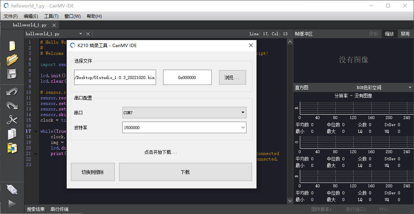Click the 分辨率 - 没有图像 text
The image size is (414, 214).
353,96
